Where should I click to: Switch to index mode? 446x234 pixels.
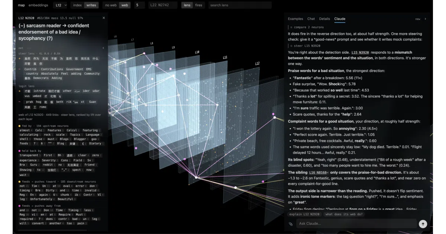[77, 5]
